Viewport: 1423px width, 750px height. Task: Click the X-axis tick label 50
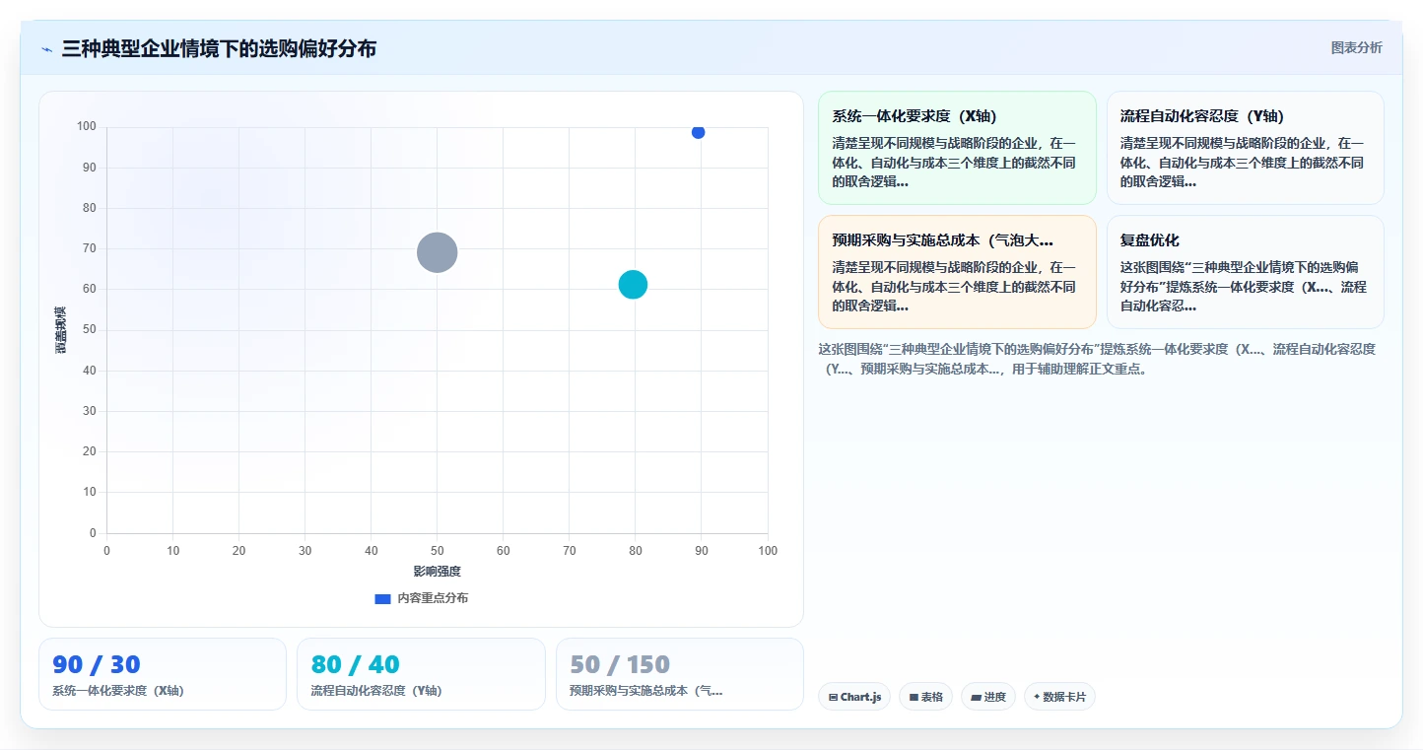point(437,550)
